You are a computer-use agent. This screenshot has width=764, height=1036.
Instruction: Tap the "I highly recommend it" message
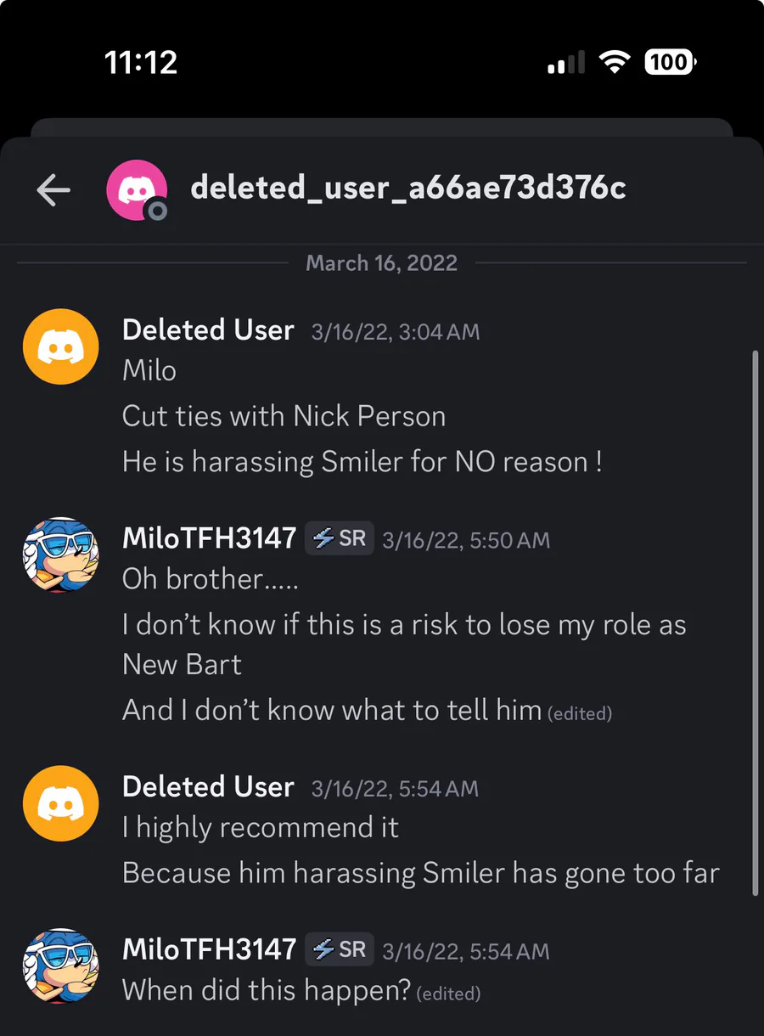[x=261, y=828]
